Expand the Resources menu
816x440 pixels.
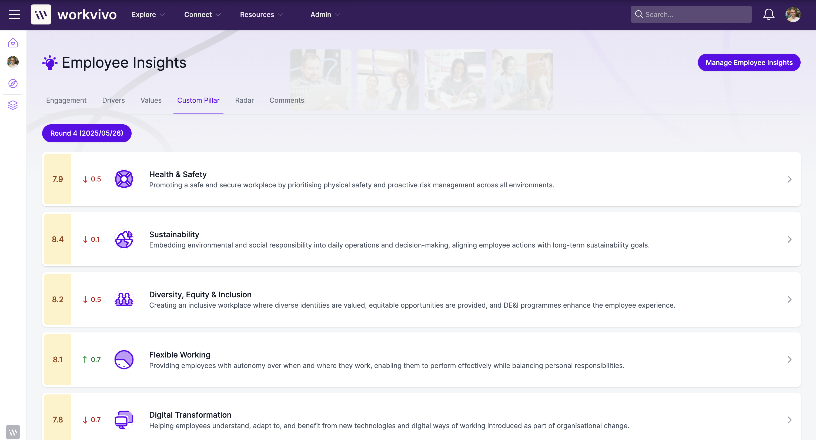tap(261, 15)
